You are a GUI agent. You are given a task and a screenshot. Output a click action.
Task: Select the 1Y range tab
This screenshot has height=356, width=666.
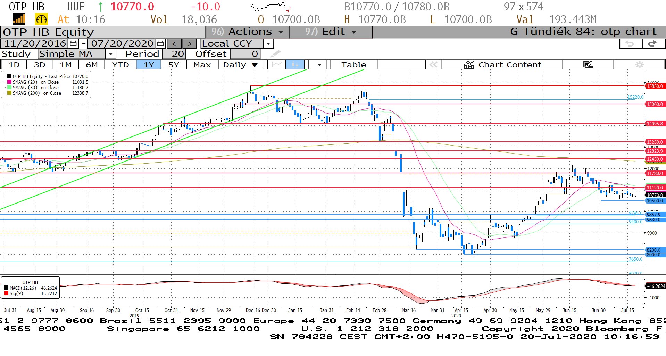(x=149, y=65)
